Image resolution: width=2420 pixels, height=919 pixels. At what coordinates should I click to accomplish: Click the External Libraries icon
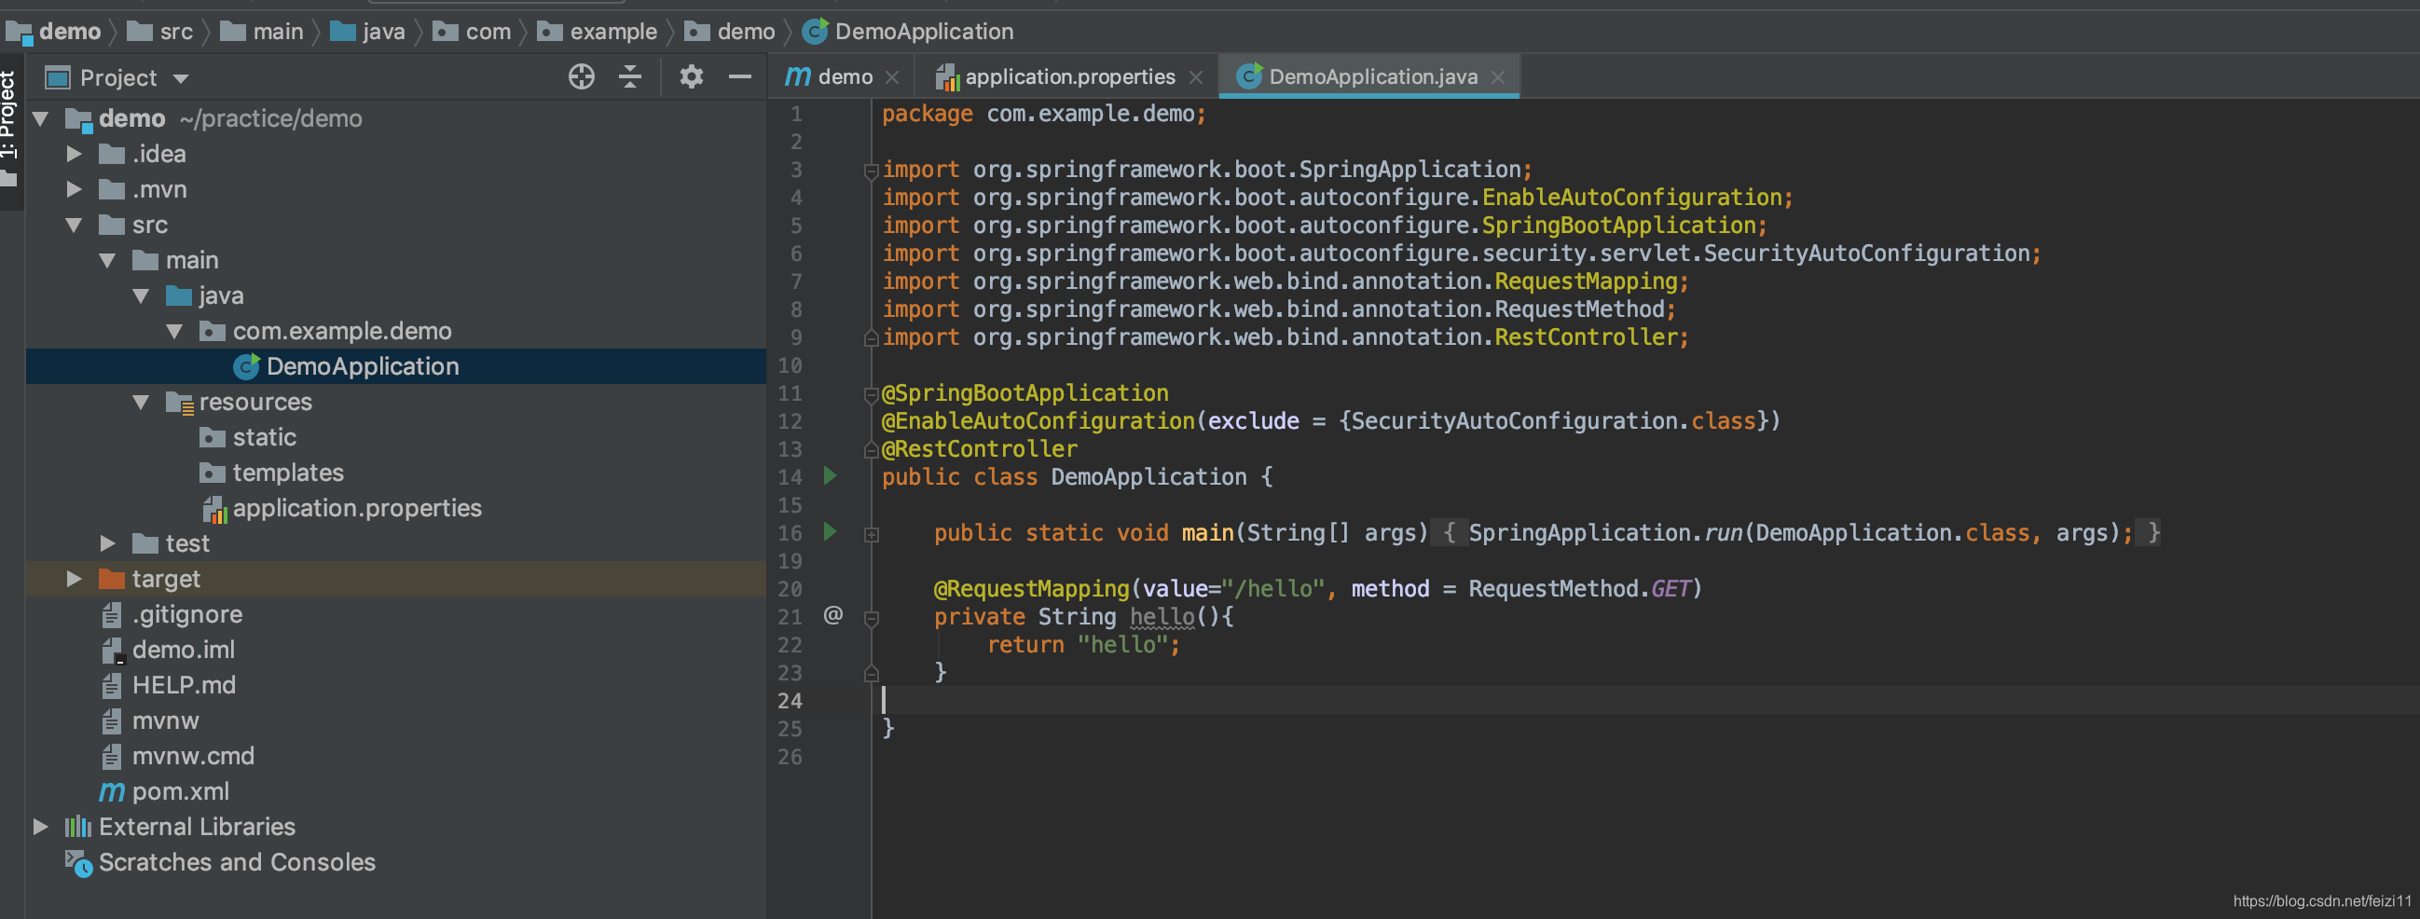click(x=78, y=827)
